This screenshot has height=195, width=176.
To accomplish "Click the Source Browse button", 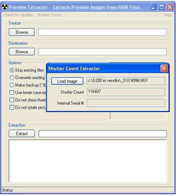I will tap(22, 32).
